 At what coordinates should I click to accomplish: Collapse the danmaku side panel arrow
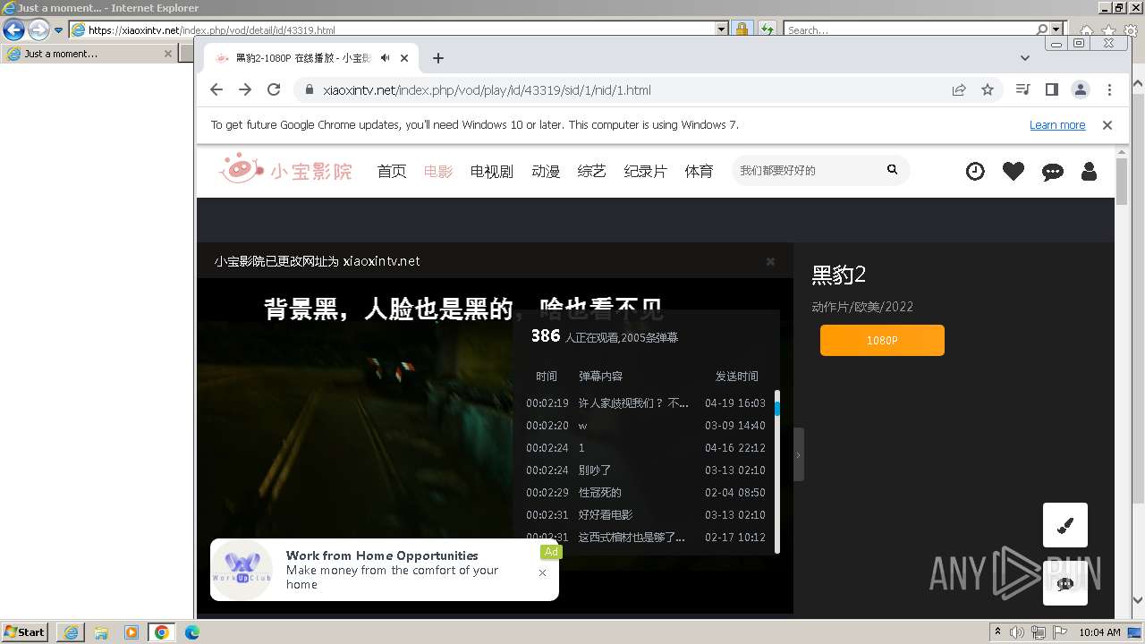coord(799,454)
